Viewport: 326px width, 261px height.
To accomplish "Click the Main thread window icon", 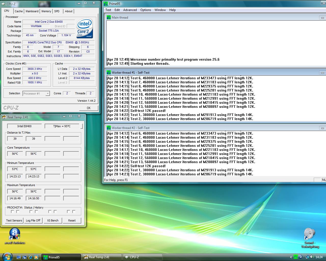I will pyautogui.click(x=109, y=17).
